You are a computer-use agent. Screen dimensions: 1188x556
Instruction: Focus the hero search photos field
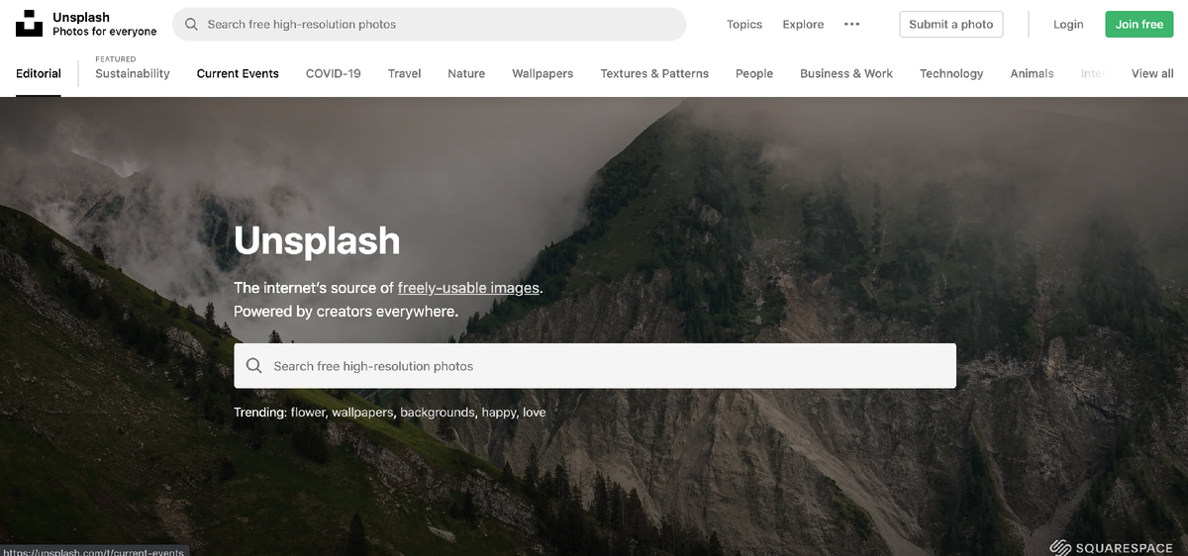tap(595, 366)
